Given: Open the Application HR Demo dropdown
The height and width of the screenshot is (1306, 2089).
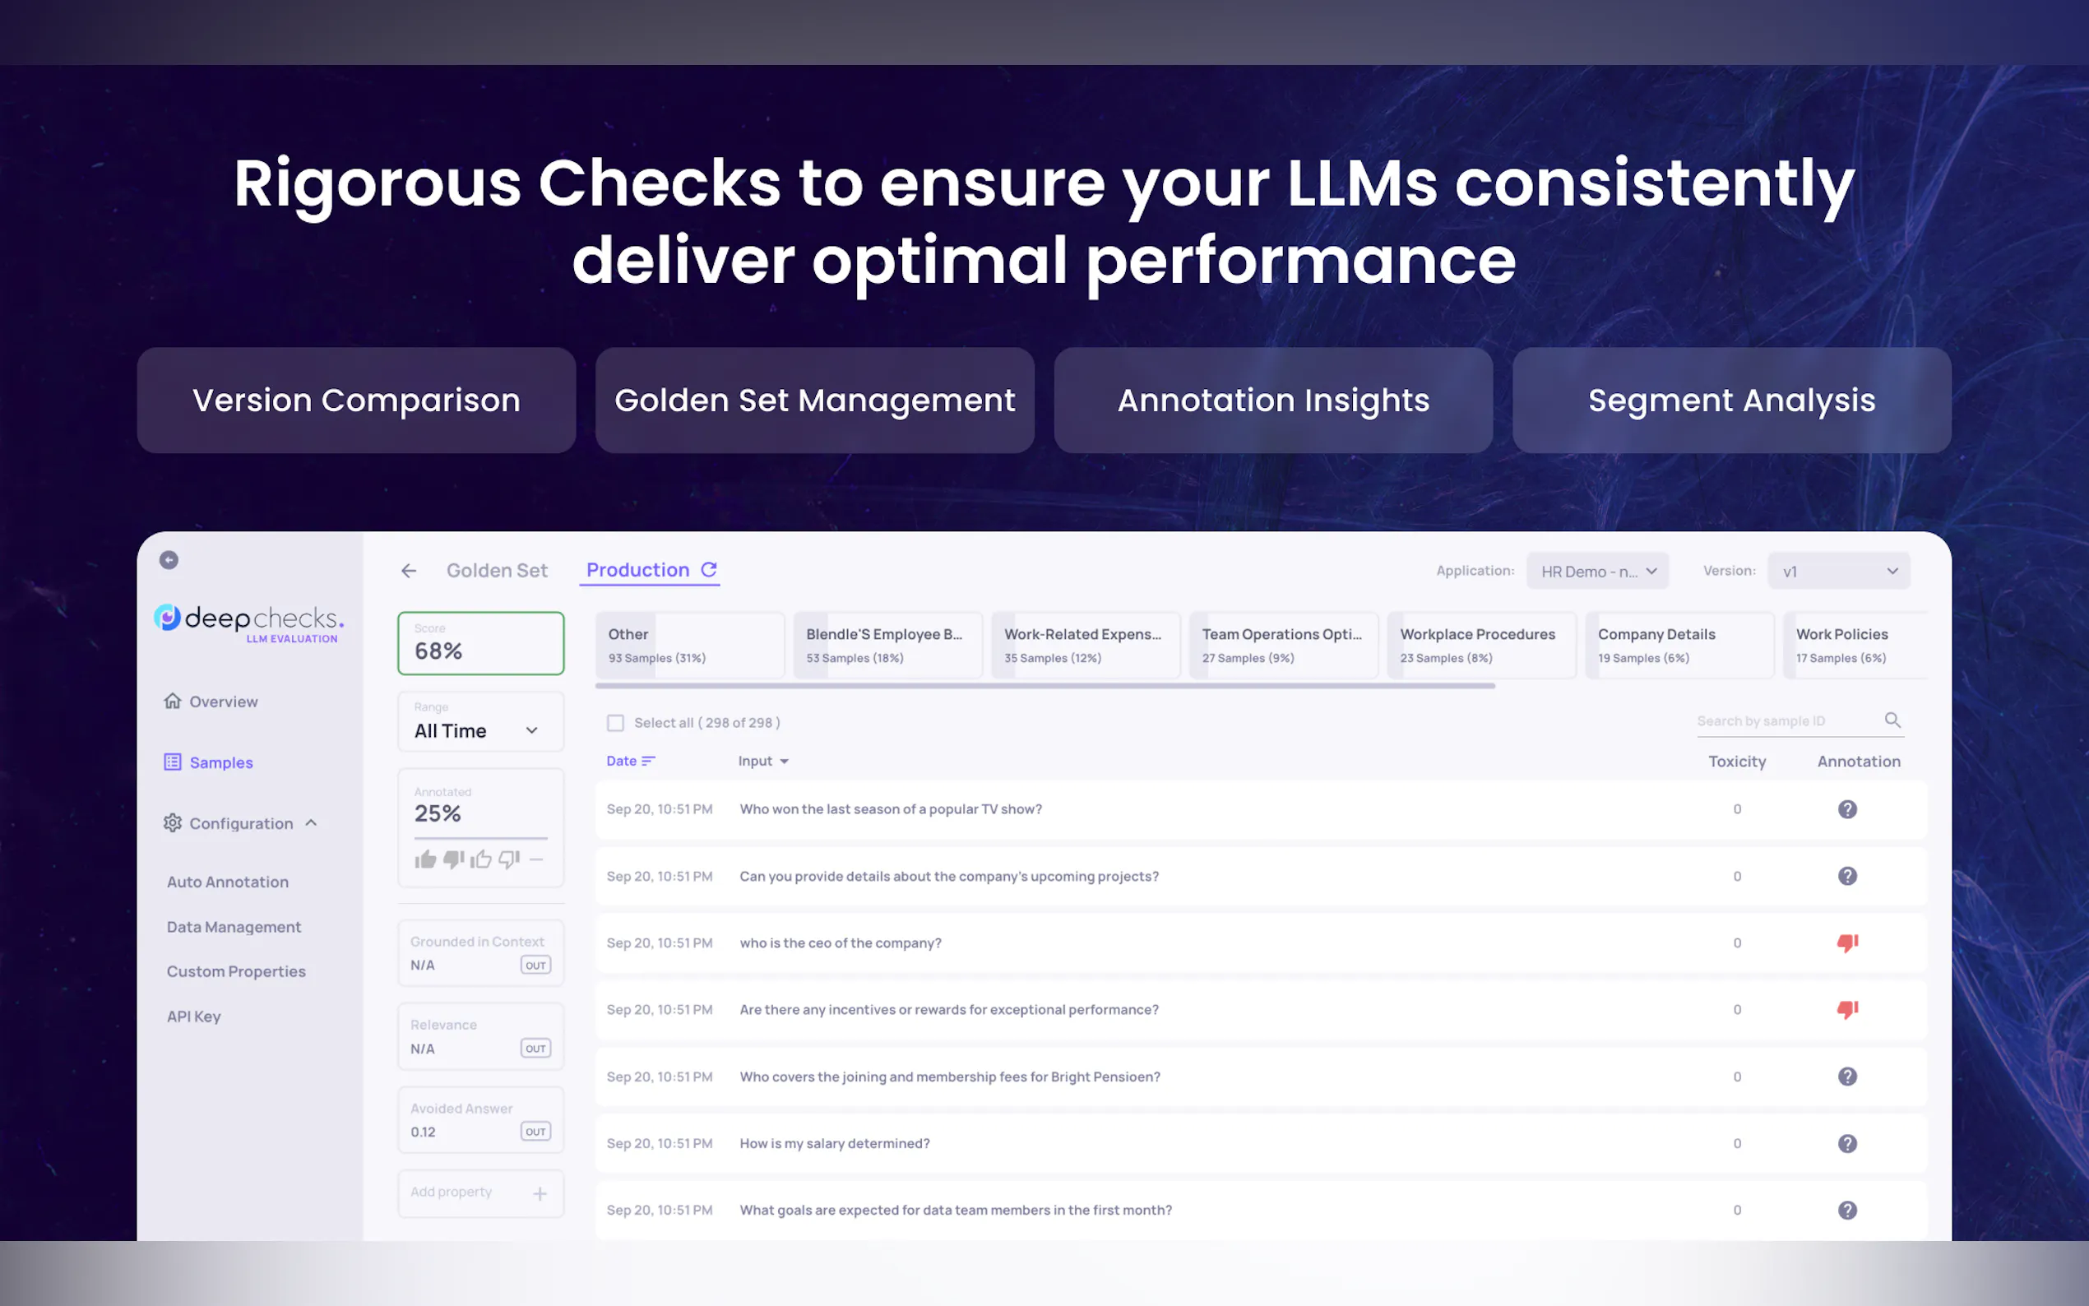Looking at the screenshot, I should tap(1596, 571).
